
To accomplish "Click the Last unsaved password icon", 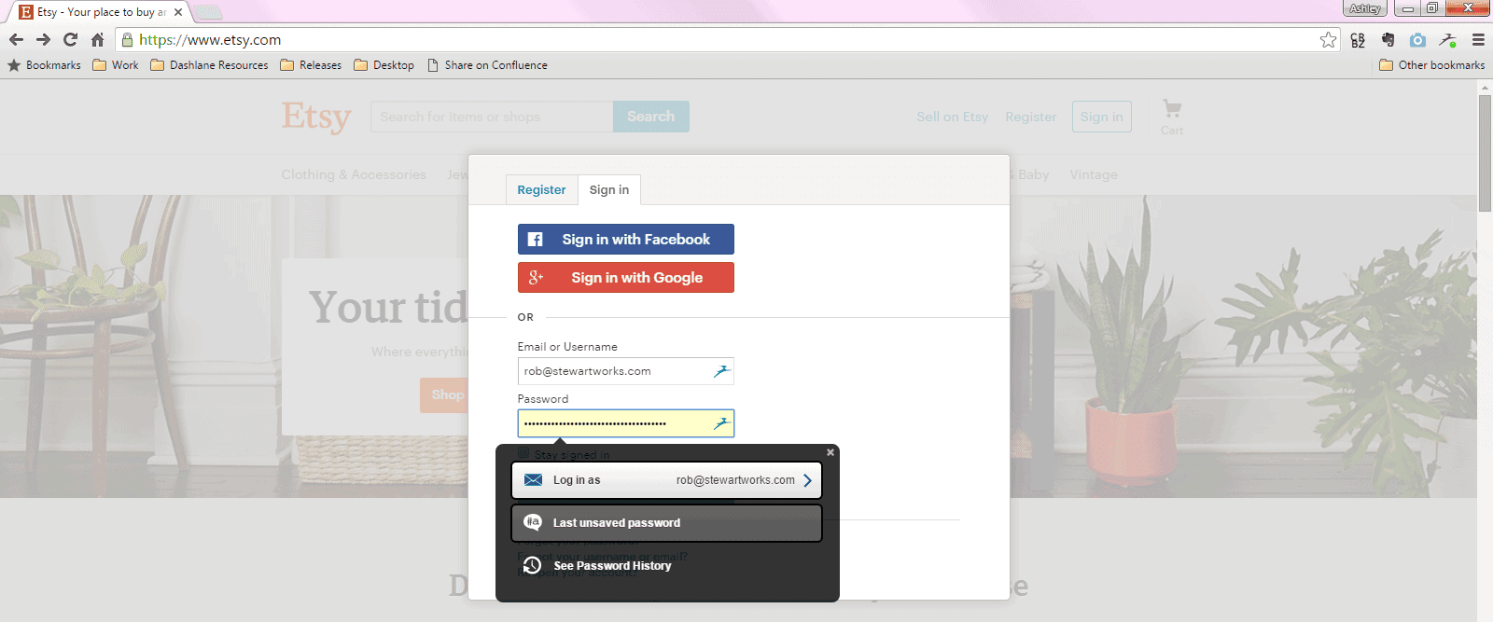I will click(533, 522).
